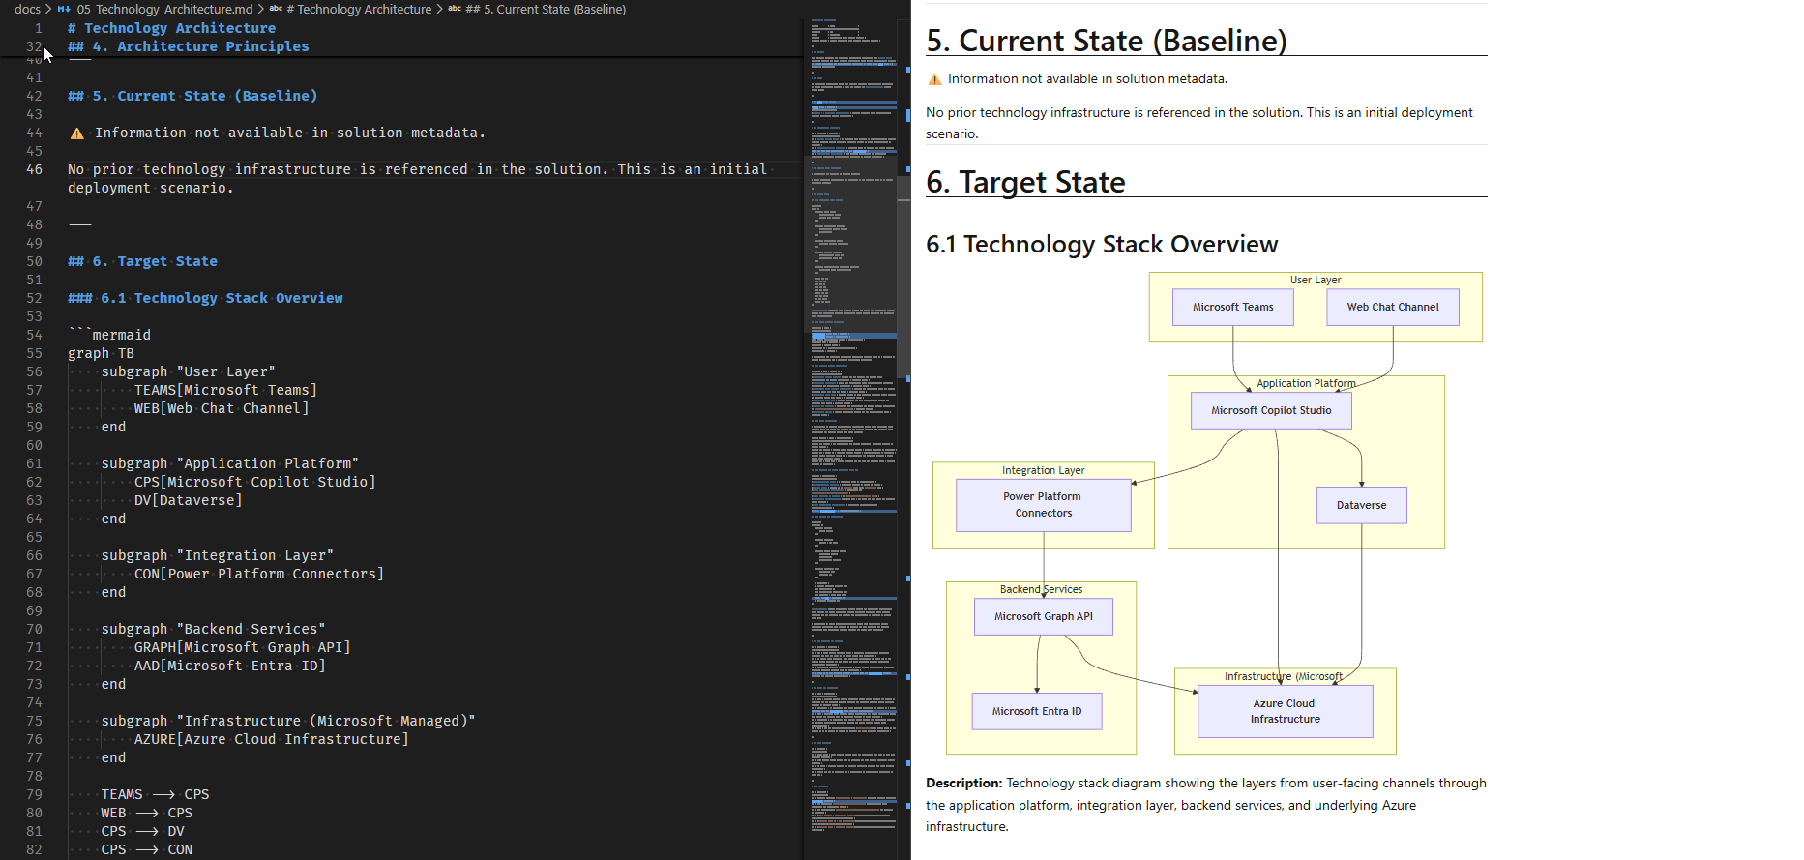The width and height of the screenshot is (1804, 860).
Task: Click 'WEB[Web Chat Channel]' code line
Action: (222, 408)
